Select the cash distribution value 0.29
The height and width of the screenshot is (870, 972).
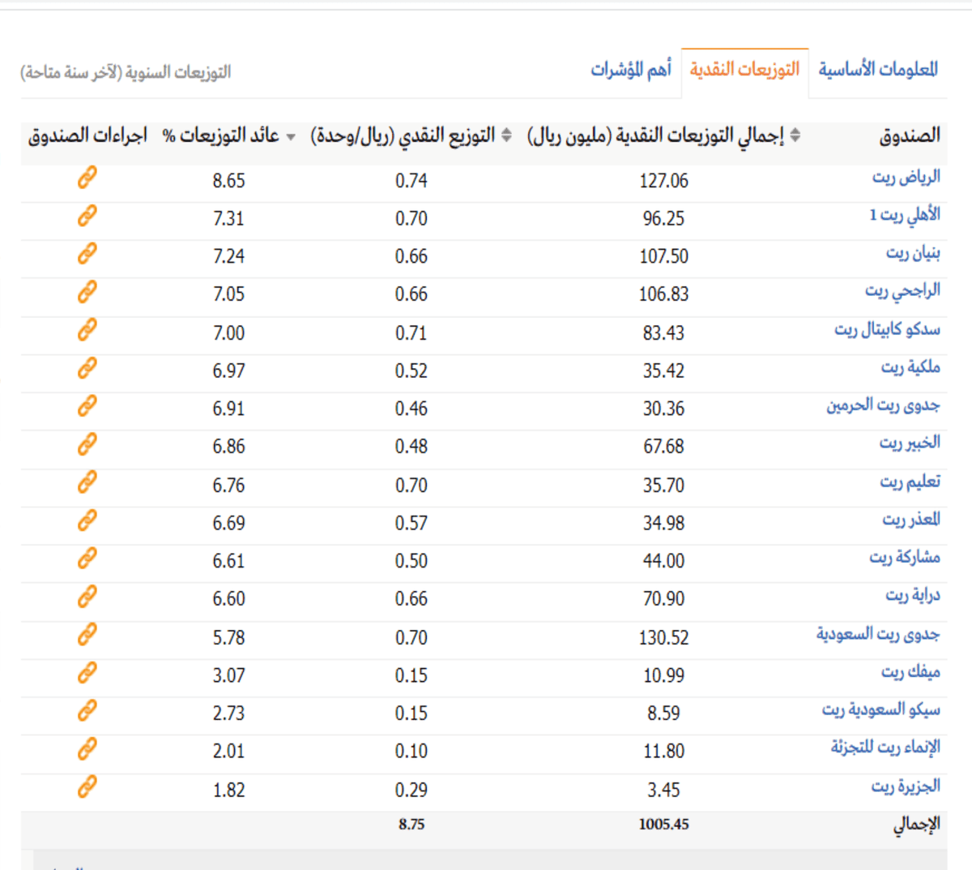pyautogui.click(x=411, y=791)
